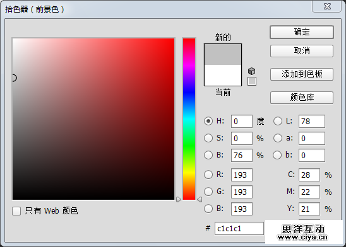
Task: Select the R red radio button
Action: 208,175
